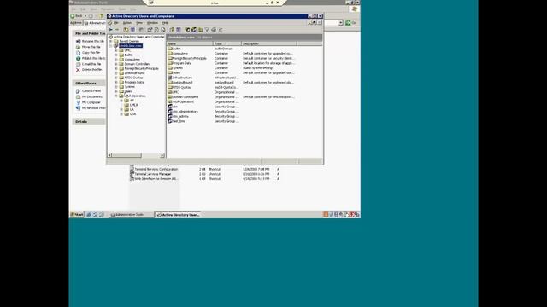Go up one level using toolbar folder icon
Image resolution: width=547 pixels, height=307 pixels.
(x=126, y=30)
